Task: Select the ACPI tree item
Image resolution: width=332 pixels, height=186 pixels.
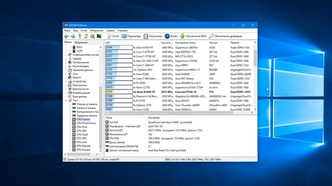Action: pos(79,51)
